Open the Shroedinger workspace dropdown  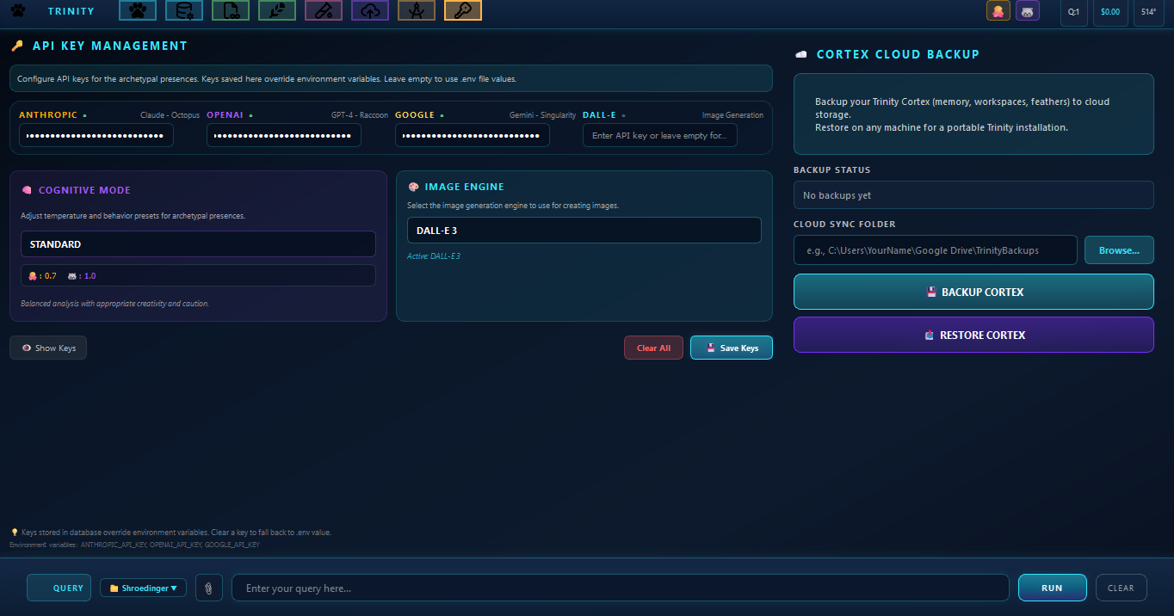[x=143, y=588]
